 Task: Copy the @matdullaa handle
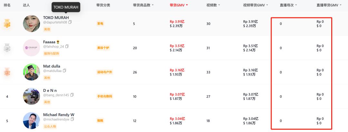(x=64, y=71)
